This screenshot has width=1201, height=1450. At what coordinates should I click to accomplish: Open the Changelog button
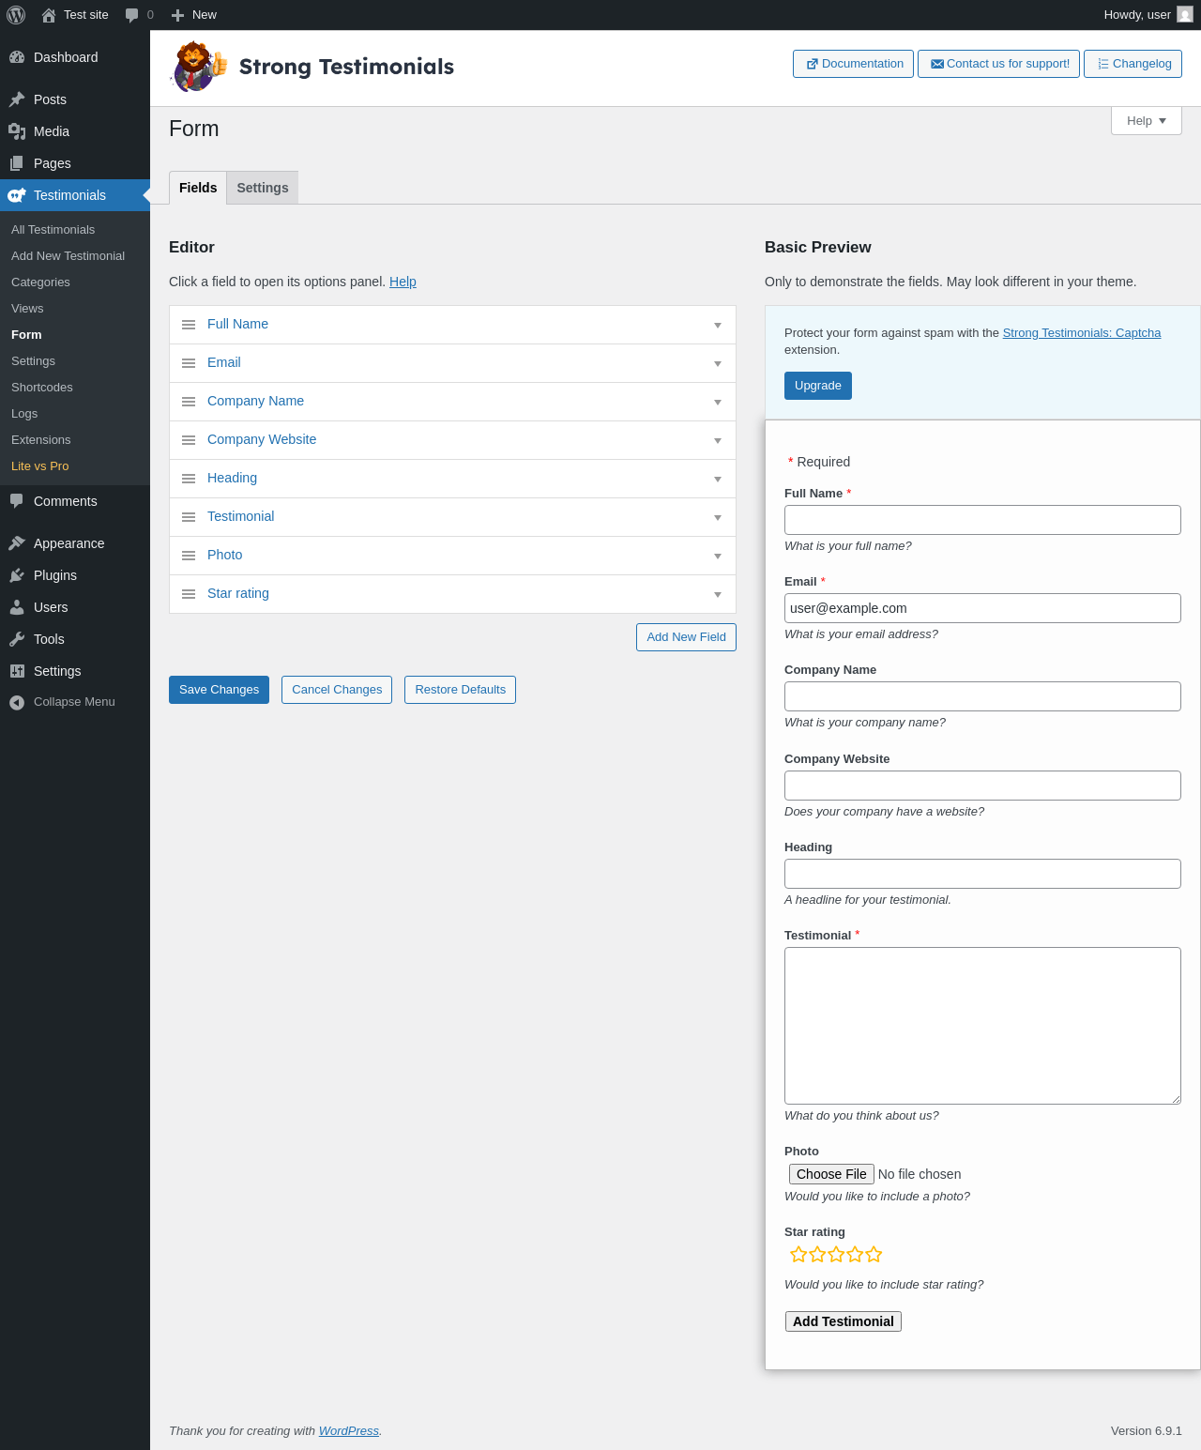(1133, 64)
